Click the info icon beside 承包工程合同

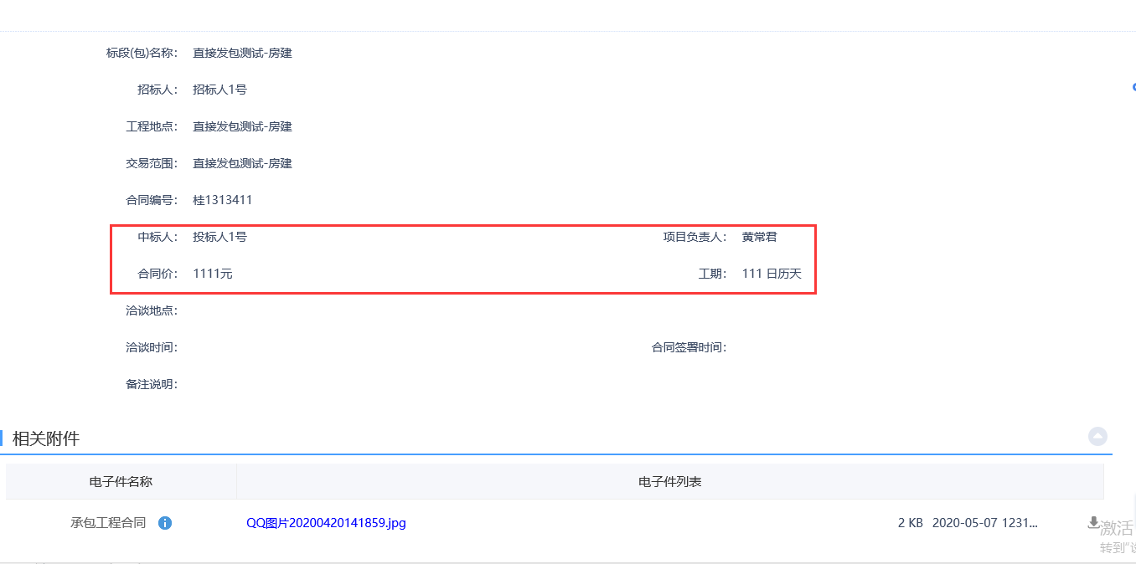165,523
